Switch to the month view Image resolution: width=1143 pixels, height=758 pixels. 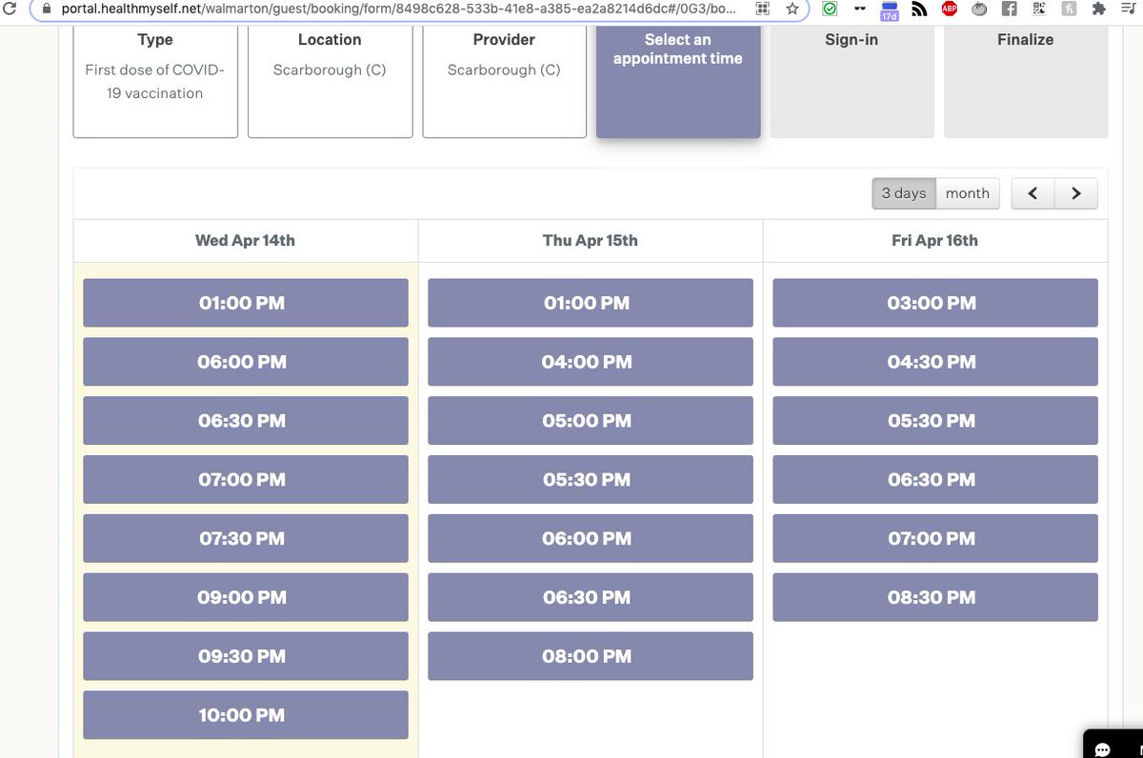968,193
